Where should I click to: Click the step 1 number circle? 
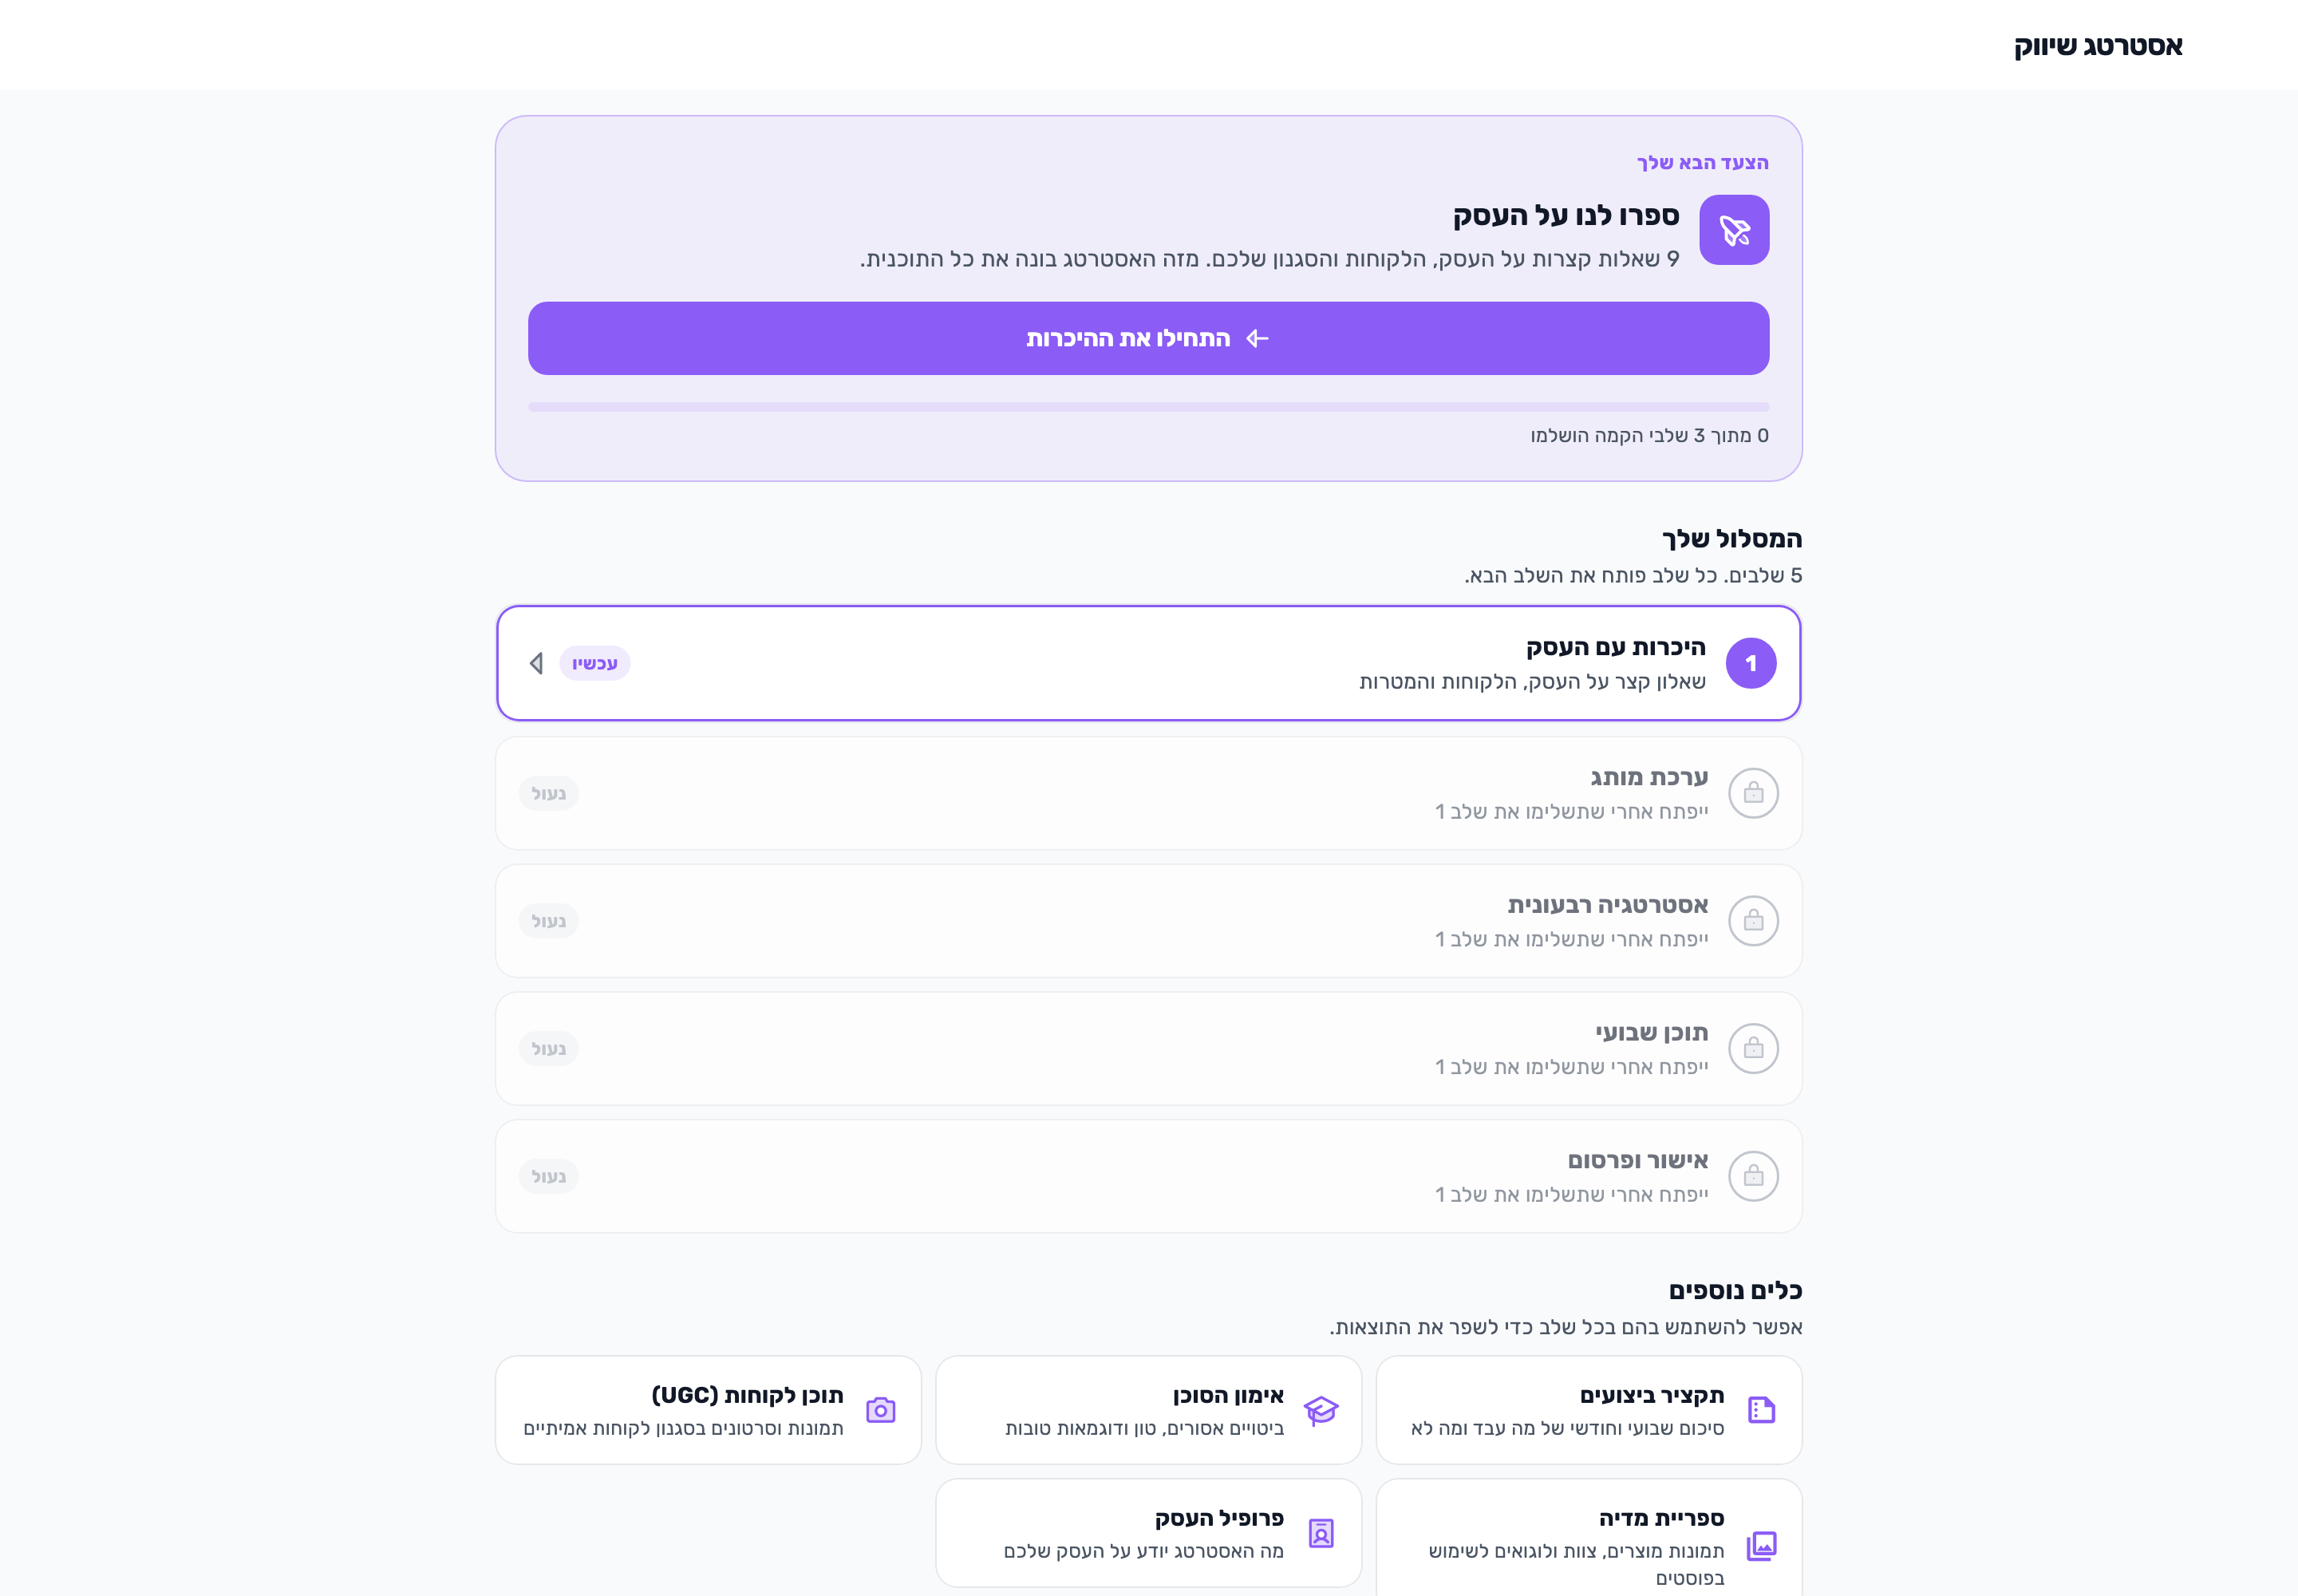tap(1751, 663)
